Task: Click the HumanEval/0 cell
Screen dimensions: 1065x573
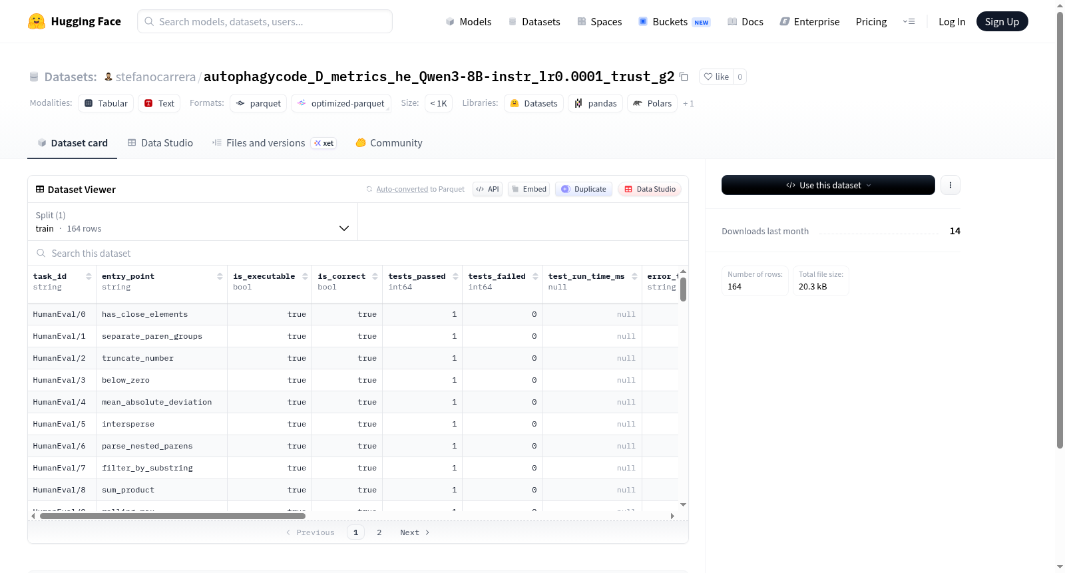Action: (x=62, y=314)
